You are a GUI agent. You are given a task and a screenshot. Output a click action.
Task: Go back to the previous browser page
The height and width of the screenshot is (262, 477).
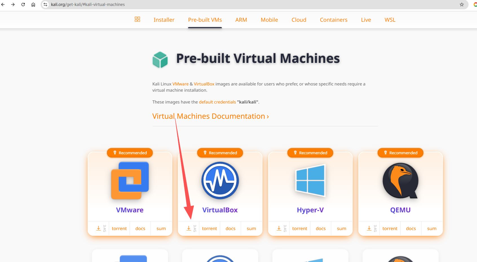click(x=3, y=5)
